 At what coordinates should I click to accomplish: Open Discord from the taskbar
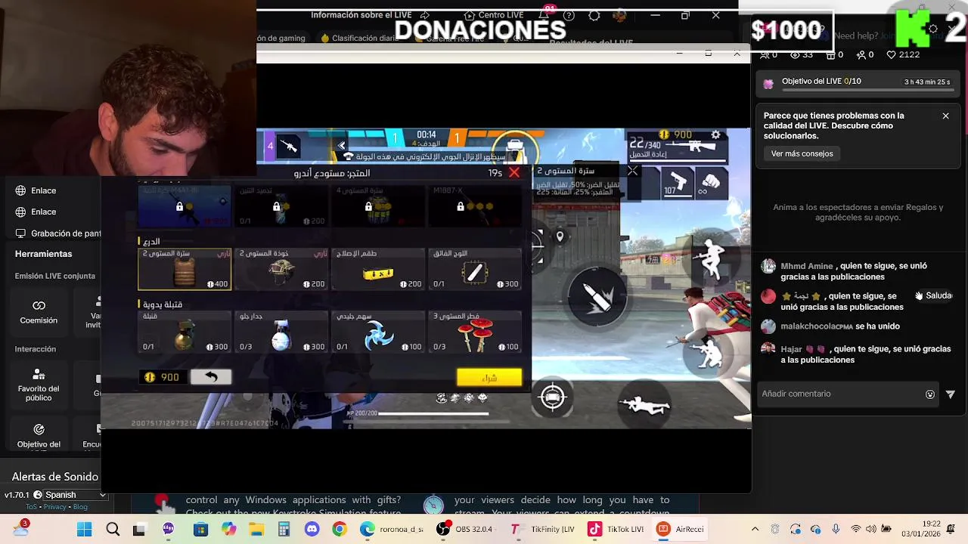click(x=312, y=530)
